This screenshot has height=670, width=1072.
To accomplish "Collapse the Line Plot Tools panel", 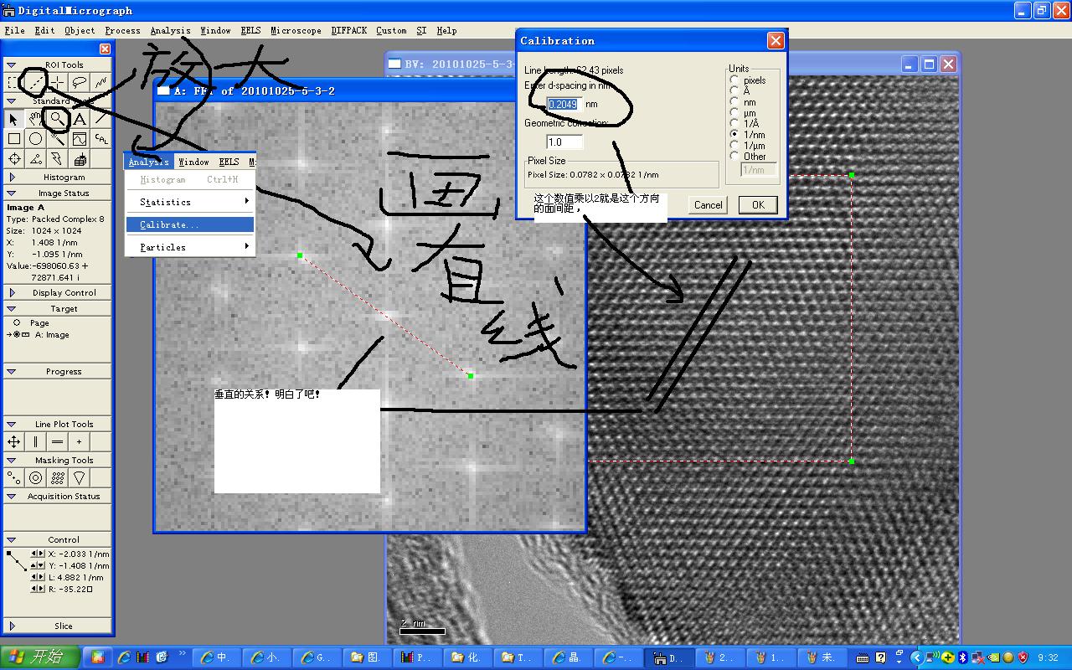I will tap(12, 424).
